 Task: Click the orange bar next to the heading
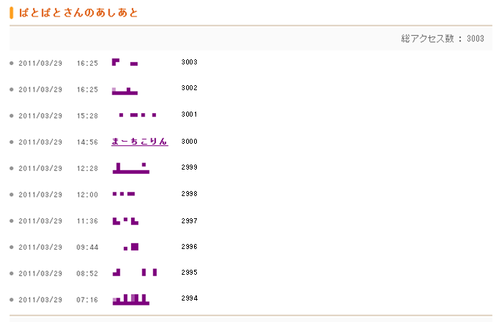point(11,14)
